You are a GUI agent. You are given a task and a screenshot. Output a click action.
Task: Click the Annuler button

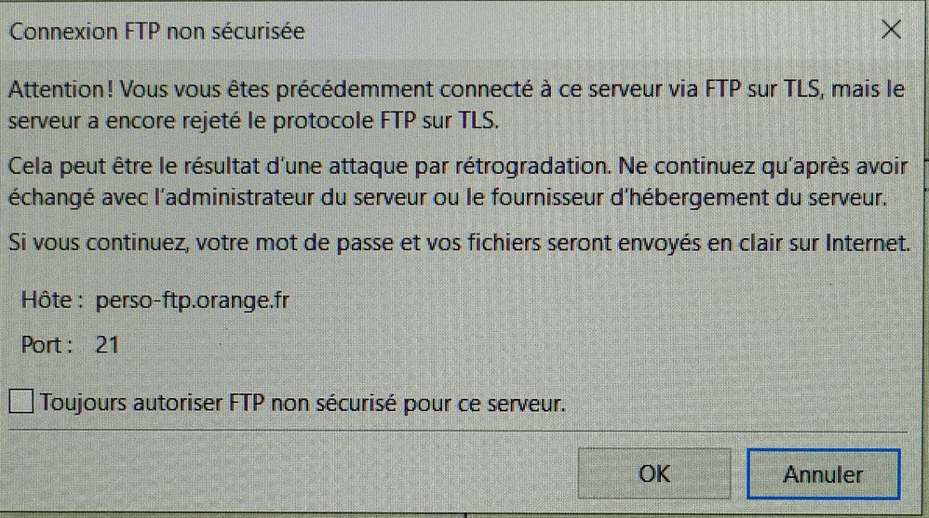pos(823,474)
